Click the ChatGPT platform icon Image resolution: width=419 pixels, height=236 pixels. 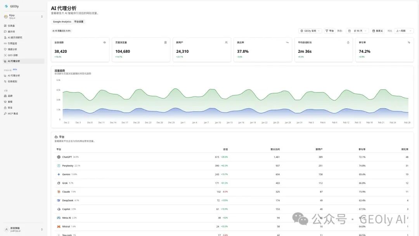(x=59, y=157)
